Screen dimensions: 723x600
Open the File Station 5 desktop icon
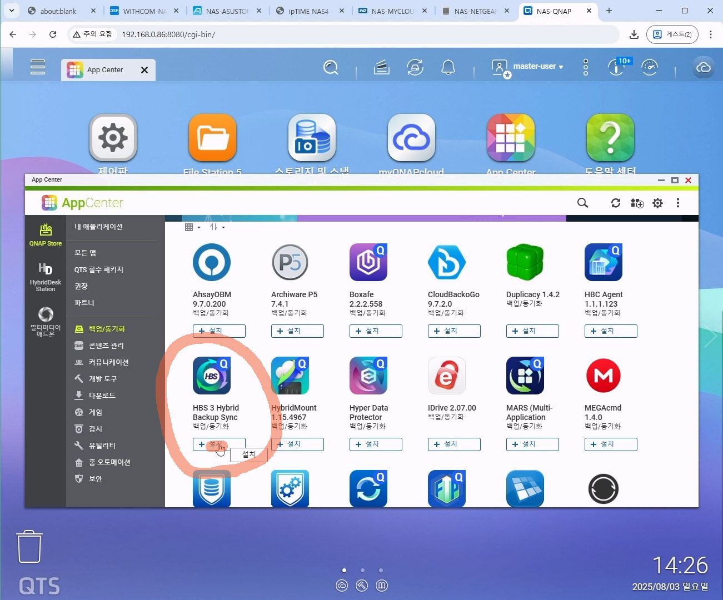212,138
